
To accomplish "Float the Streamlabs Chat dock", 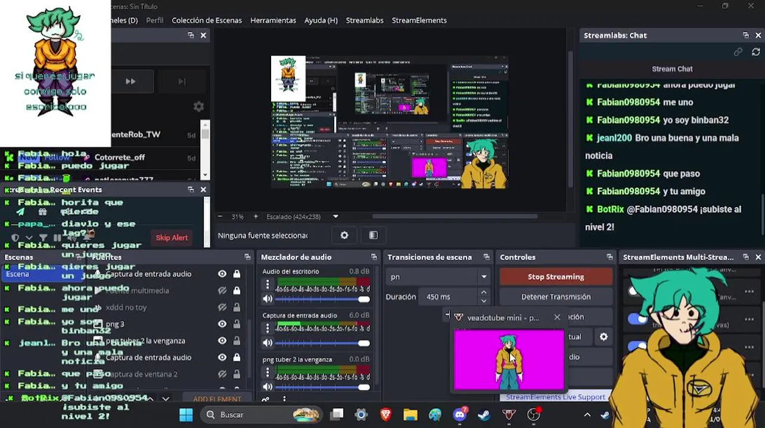I will [x=746, y=36].
